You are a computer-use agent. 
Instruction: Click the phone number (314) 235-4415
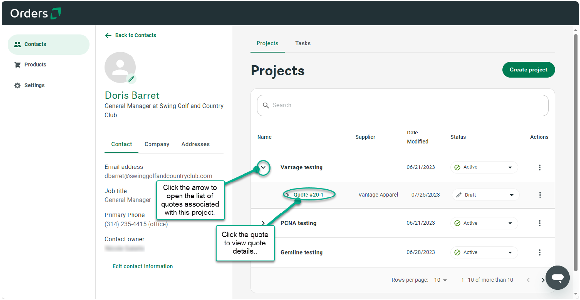(x=136, y=224)
